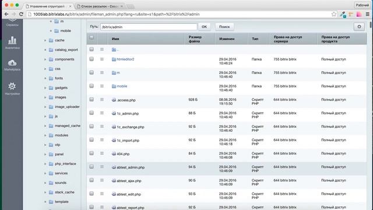Open actions menu for the 1c_exchange.php row

pyautogui.click(x=102, y=127)
